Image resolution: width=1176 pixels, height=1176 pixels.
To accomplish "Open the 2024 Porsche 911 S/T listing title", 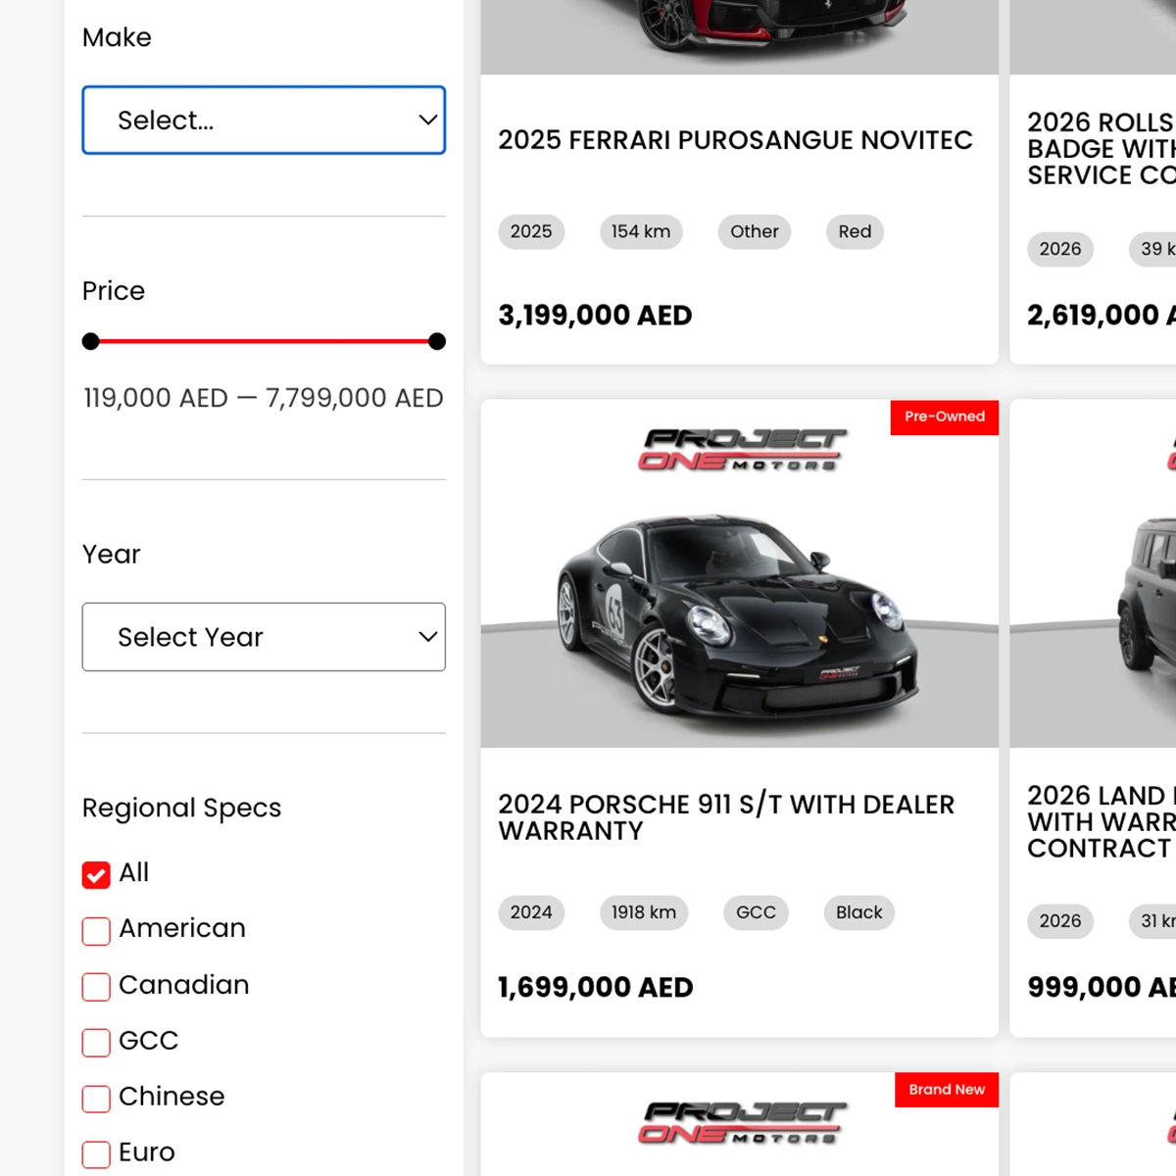I will click(725, 817).
